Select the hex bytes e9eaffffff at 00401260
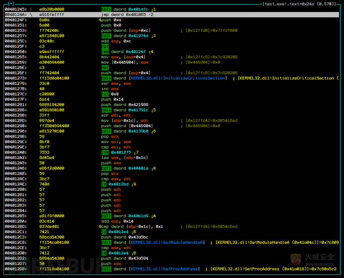Screen dimensions: 344x278 (x=52, y=52)
